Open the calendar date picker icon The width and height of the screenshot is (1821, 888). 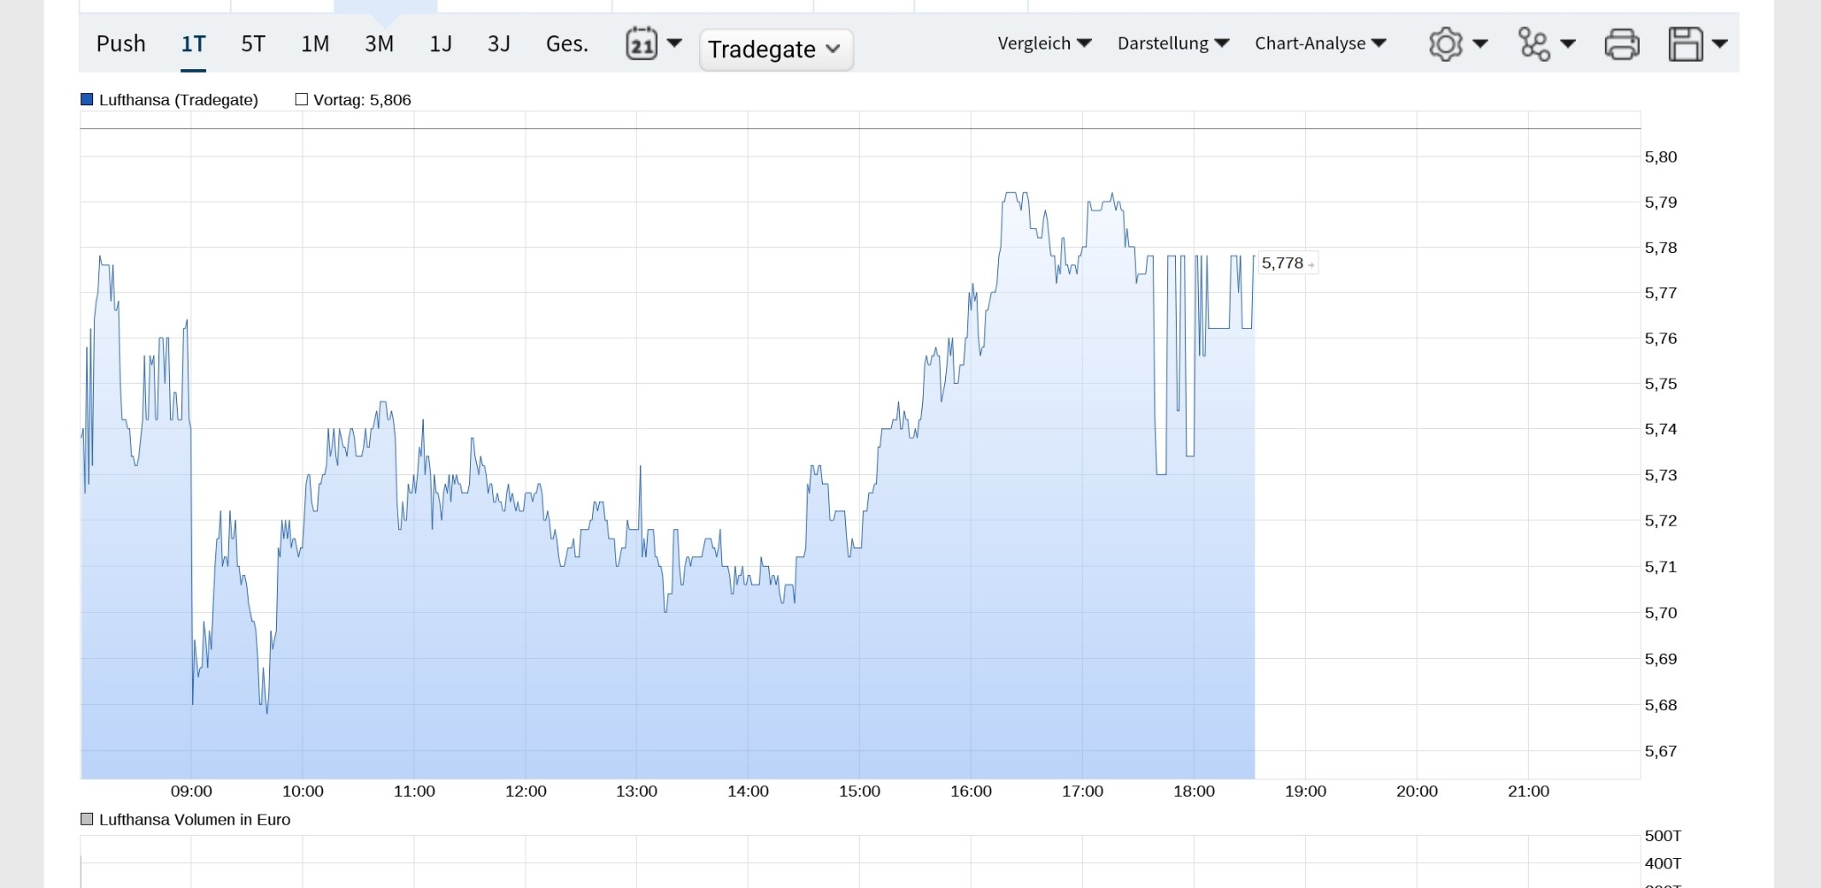pos(642,44)
